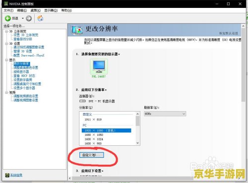Click resolution list scroll-up arrow
Viewport: 248px width, 183px height.
137,114
